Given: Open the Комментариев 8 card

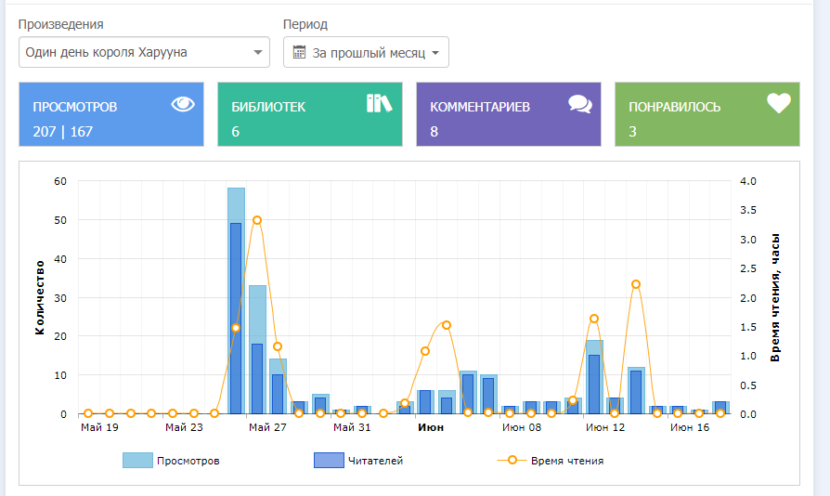Looking at the screenshot, I should tap(508, 114).
